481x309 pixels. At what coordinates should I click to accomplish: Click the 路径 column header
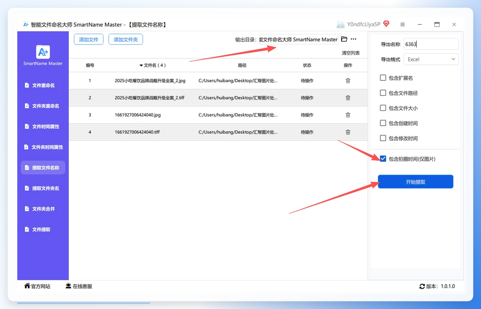tap(242, 65)
